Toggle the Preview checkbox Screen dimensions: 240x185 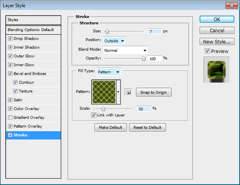point(207,51)
